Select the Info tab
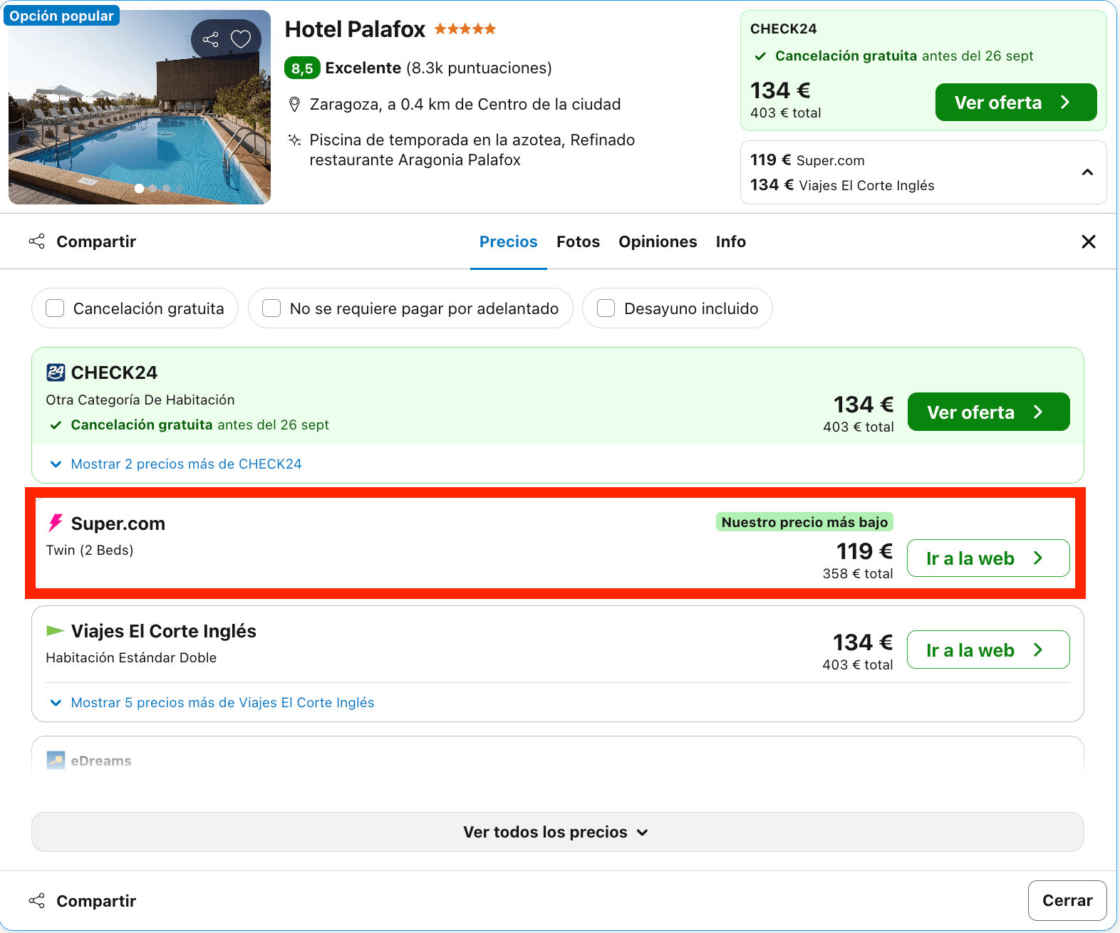The height and width of the screenshot is (933, 1120). point(731,242)
